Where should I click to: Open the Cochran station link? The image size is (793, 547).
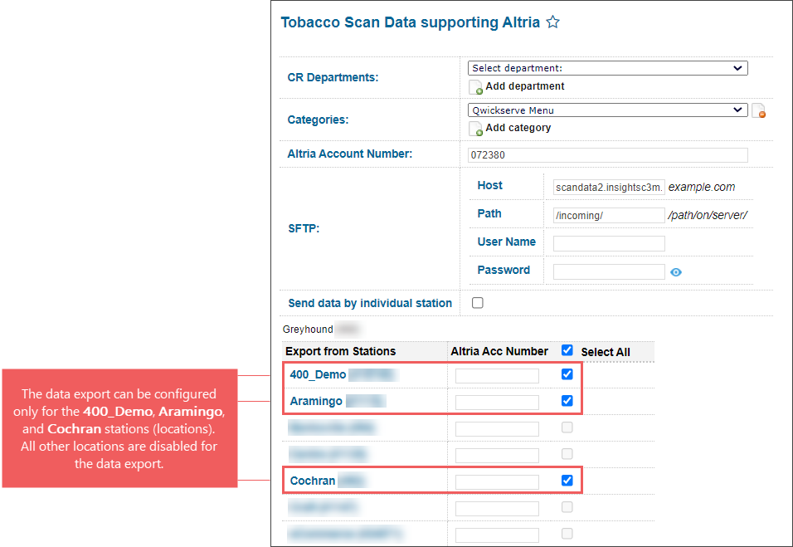(313, 481)
